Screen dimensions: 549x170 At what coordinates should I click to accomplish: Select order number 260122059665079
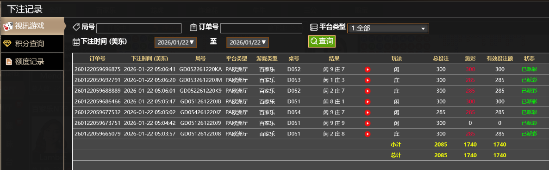[97, 134]
